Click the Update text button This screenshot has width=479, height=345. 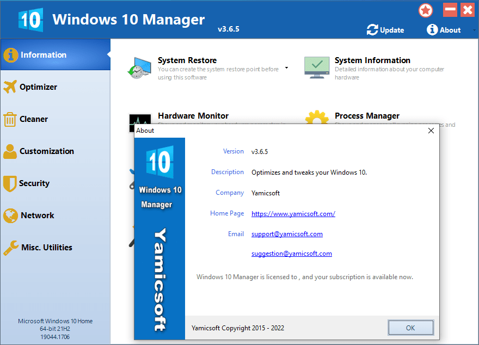coord(392,30)
